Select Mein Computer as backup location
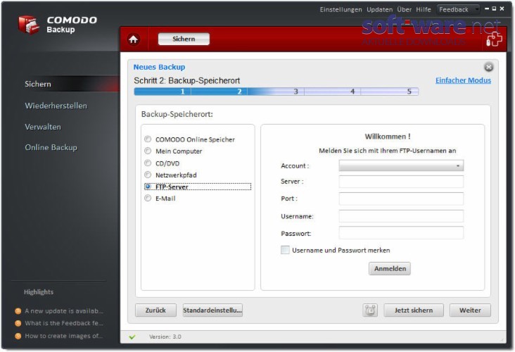This screenshot has height=352, width=515. coord(148,151)
